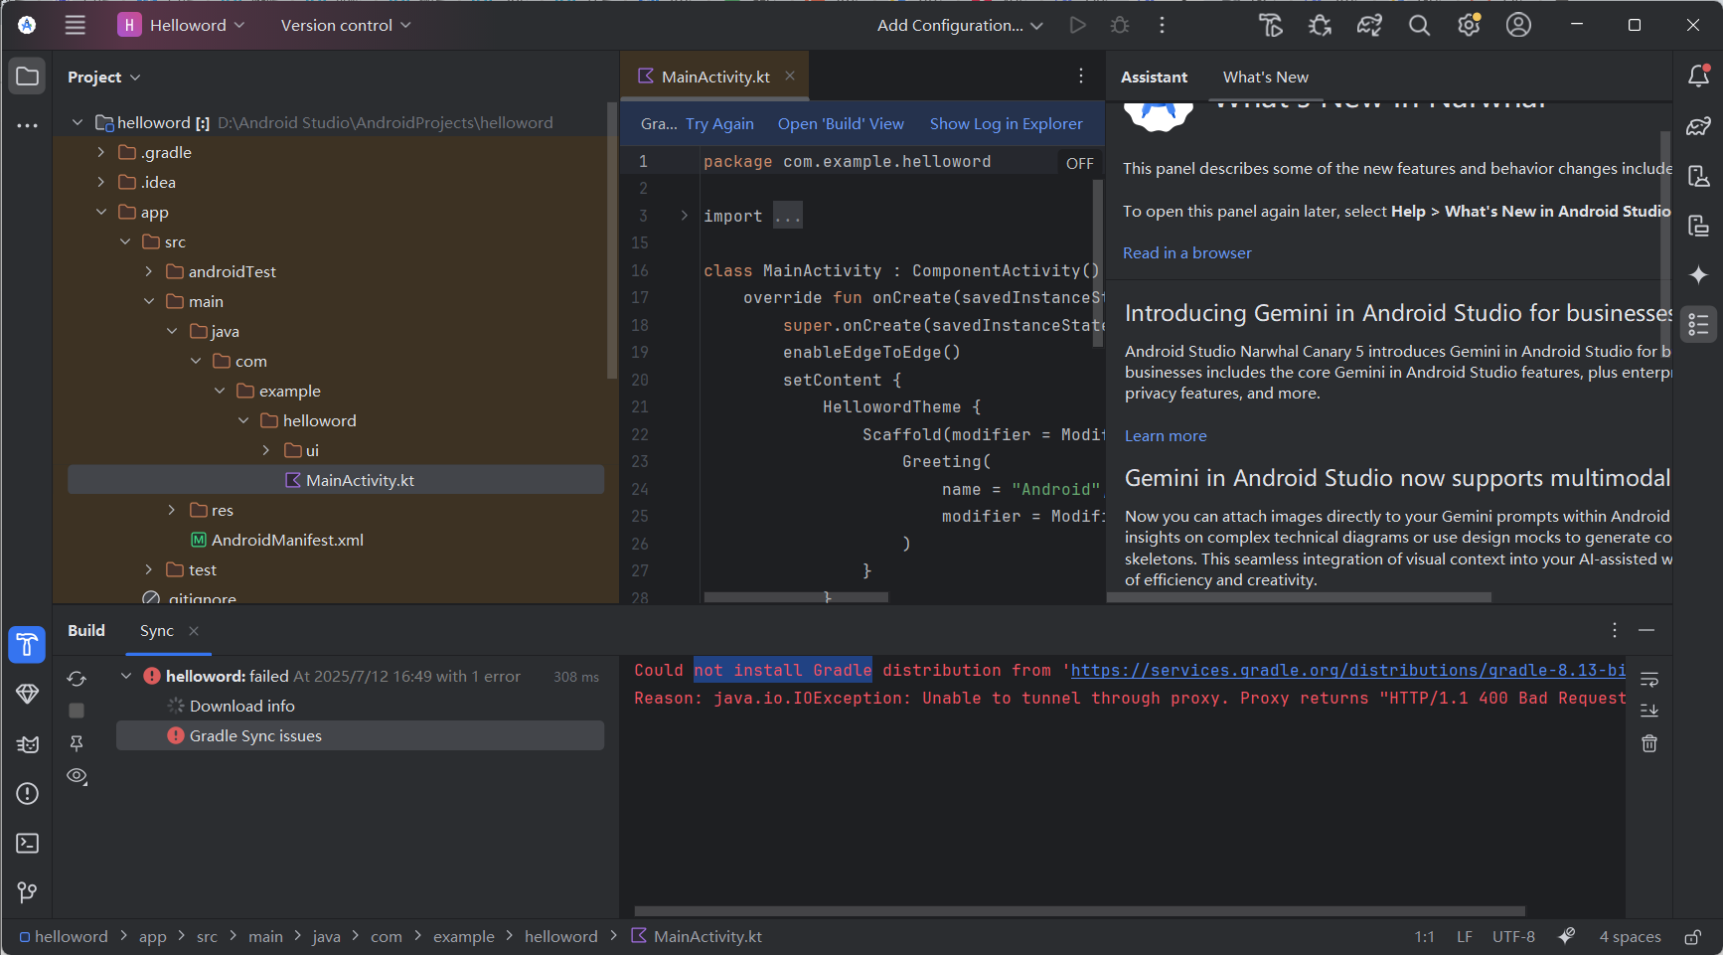This screenshot has height=955, width=1723.
Task: Run the app with the play icon
Action: [1077, 25]
